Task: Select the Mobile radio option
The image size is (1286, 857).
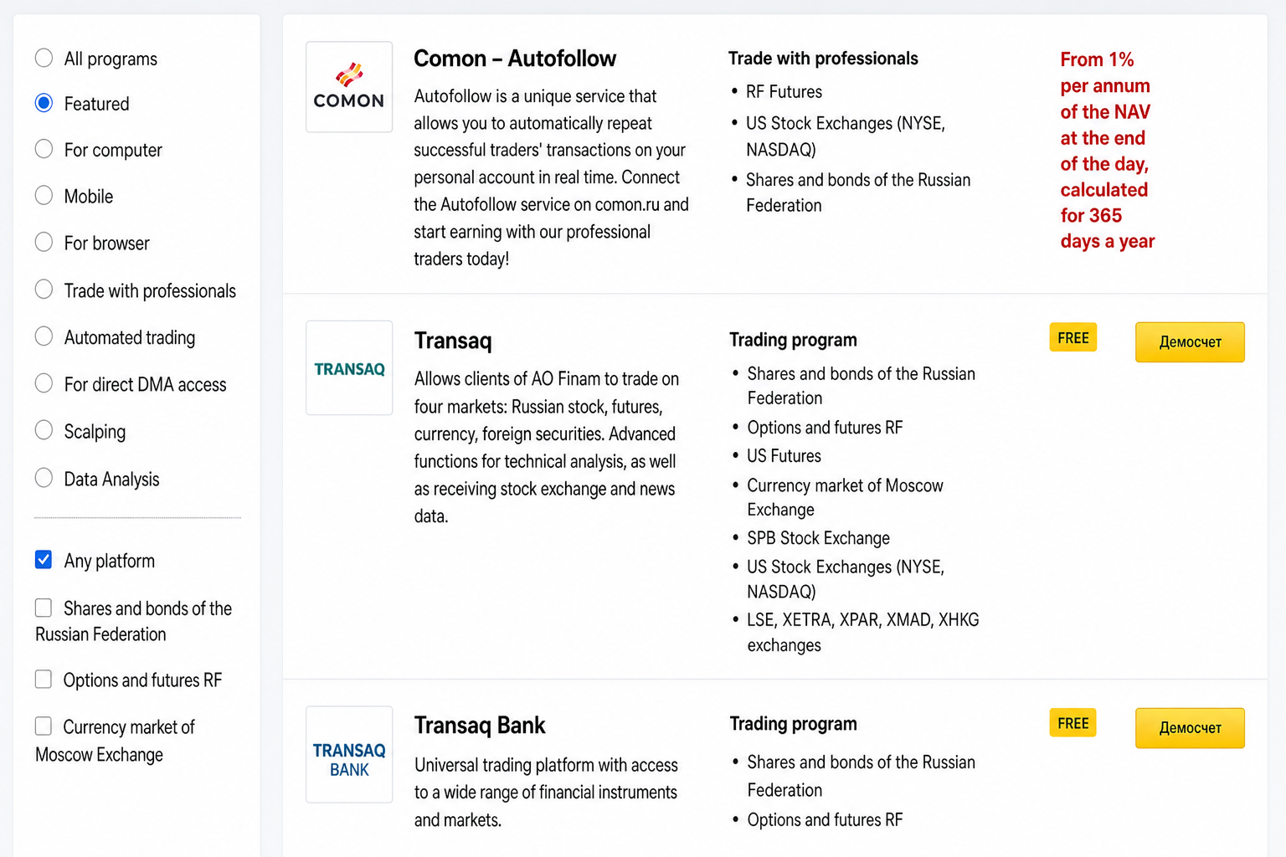Action: (x=44, y=196)
